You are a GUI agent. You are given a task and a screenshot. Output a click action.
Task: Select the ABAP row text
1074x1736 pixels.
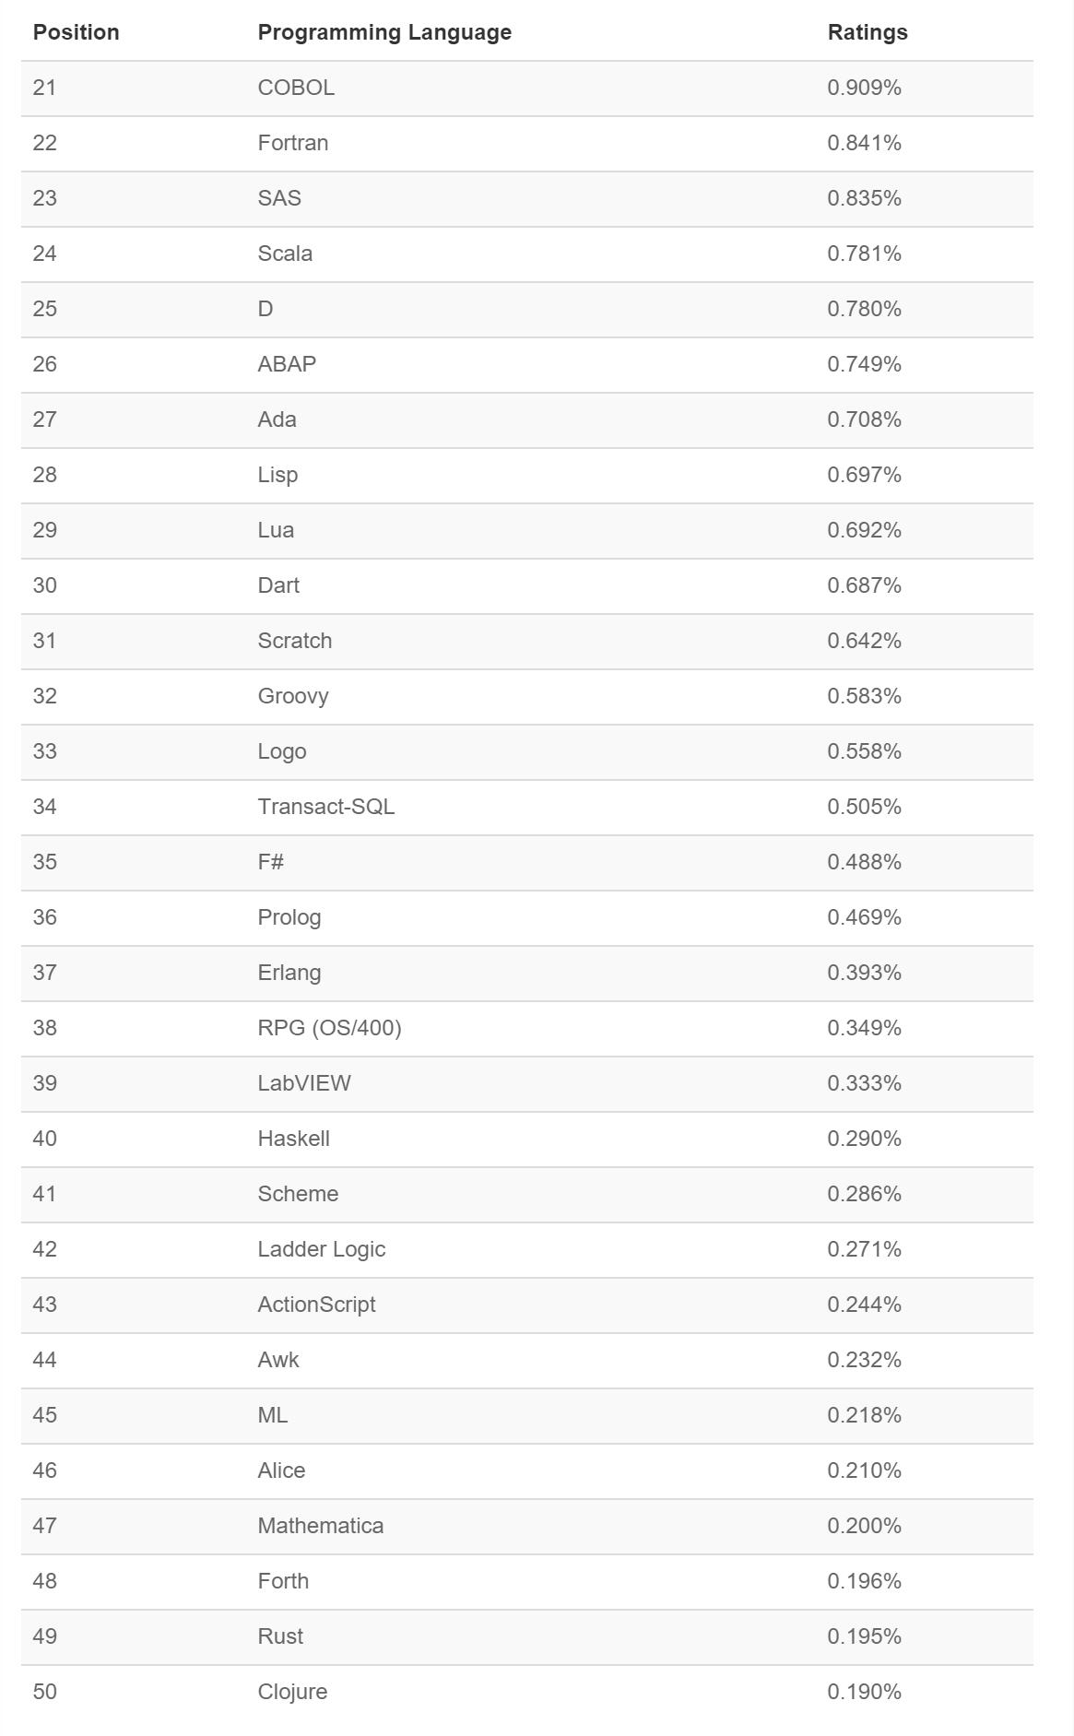coord(287,364)
